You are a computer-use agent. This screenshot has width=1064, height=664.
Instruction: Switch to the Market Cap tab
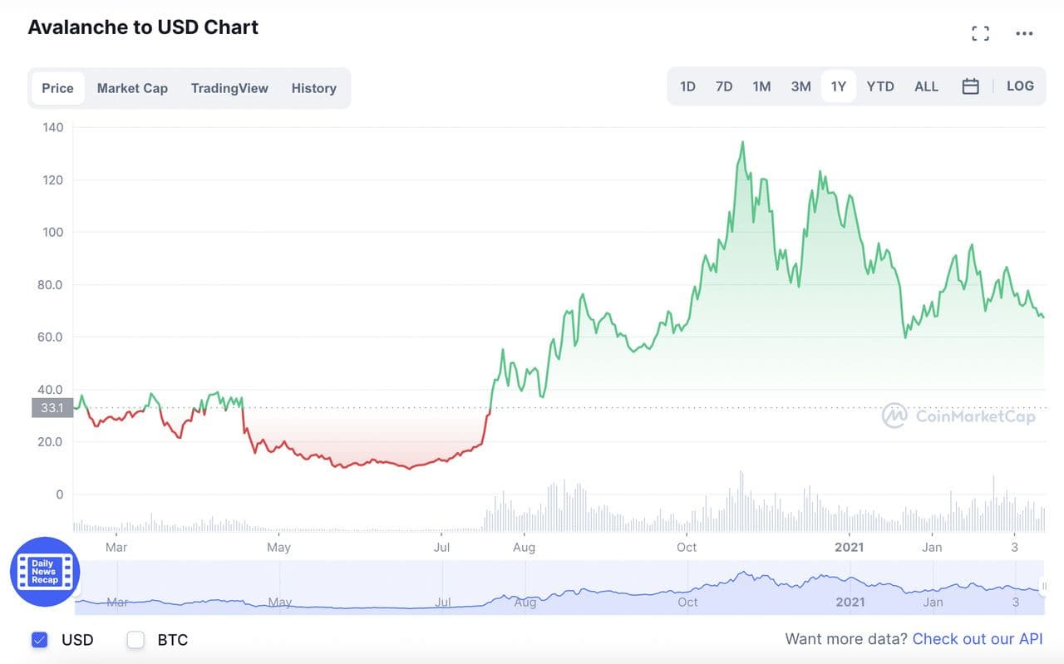[132, 88]
